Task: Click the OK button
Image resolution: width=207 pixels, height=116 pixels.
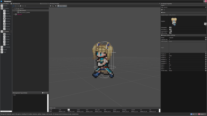Action: [194, 114]
